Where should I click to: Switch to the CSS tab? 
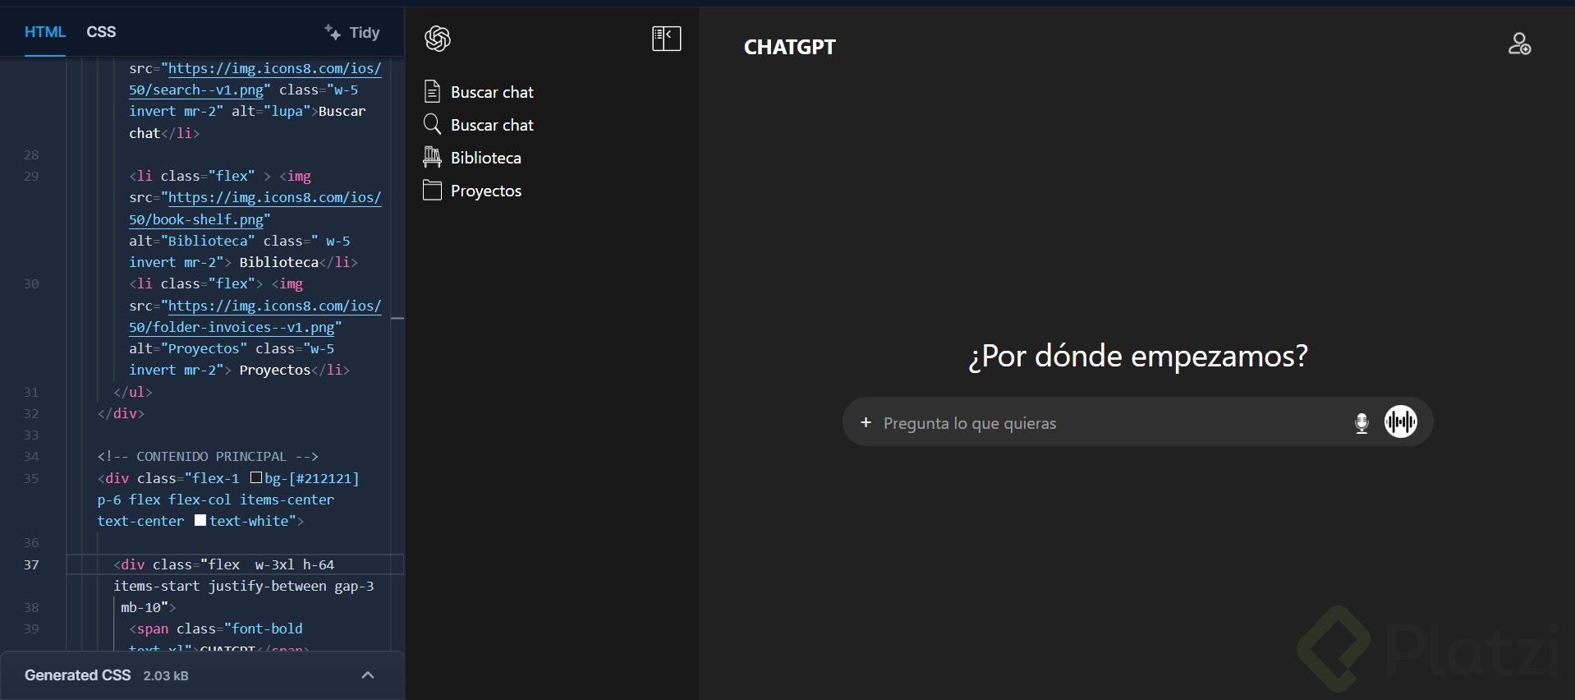point(101,32)
